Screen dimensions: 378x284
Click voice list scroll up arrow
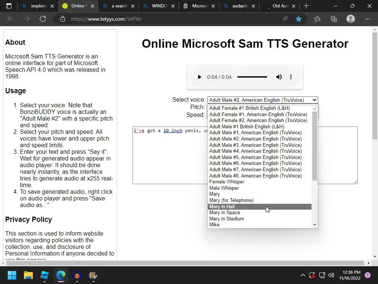pos(315,109)
